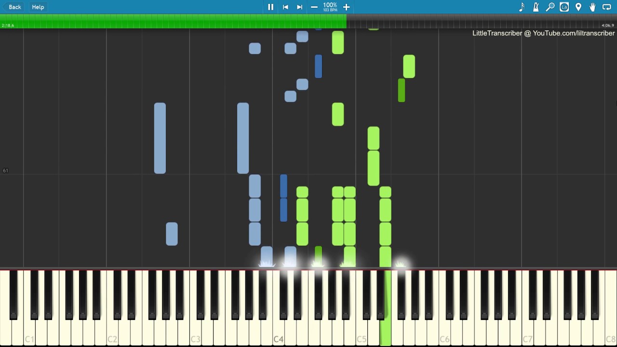Open hand selection with the hand icon
Screen dimensions: 617x347
point(592,7)
